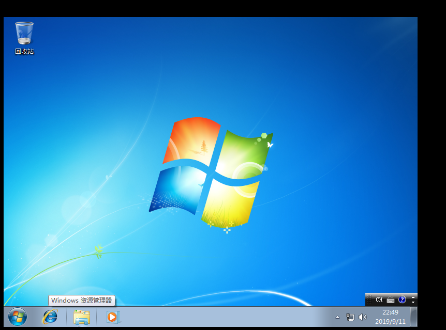This screenshot has width=446, height=330.
Task: Click the CH input language indicator
Action: coord(379,300)
